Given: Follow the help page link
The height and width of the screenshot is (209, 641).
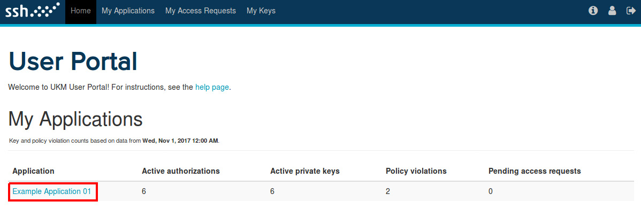Looking at the screenshot, I should point(212,87).
